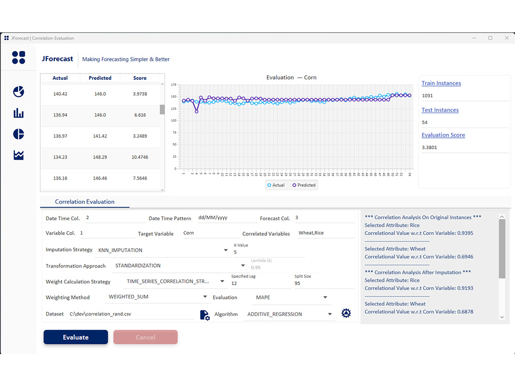Click the Target Variable Corn field
This screenshot has width=515, height=386.
[x=211, y=233]
